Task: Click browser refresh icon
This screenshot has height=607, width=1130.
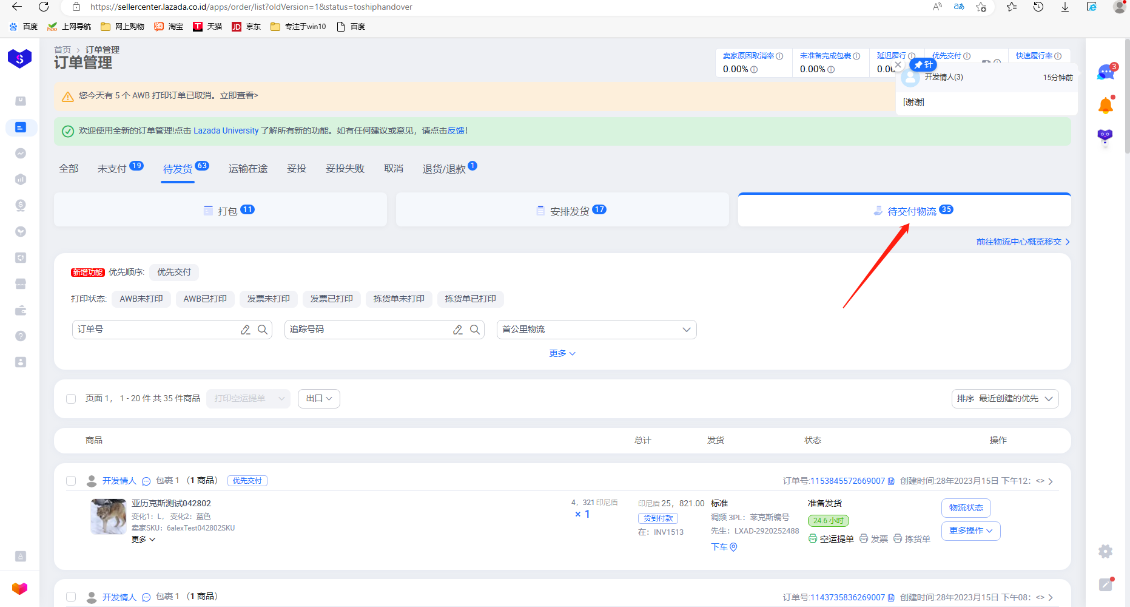Action: pos(44,7)
